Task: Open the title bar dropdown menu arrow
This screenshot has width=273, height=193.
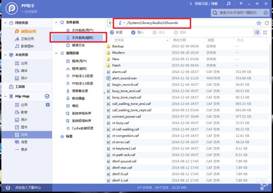Action: click(x=241, y=4)
